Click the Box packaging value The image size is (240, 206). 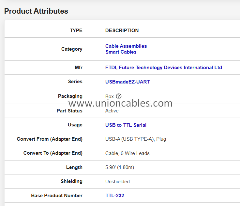click(110, 97)
